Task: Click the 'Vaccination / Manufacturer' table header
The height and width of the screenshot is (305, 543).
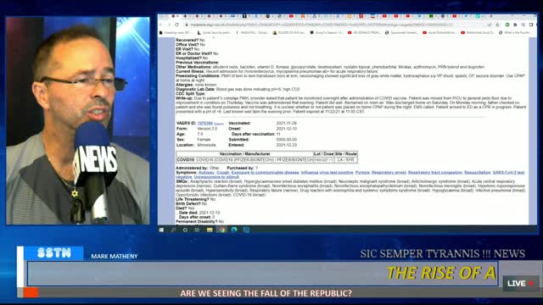Action: tap(245, 154)
